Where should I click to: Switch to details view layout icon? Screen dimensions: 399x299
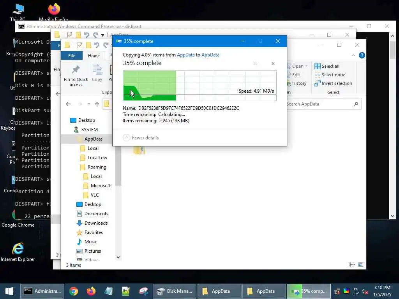pyautogui.click(x=352, y=265)
